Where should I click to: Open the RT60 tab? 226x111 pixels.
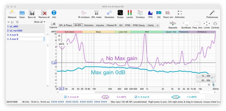point(128,25)
